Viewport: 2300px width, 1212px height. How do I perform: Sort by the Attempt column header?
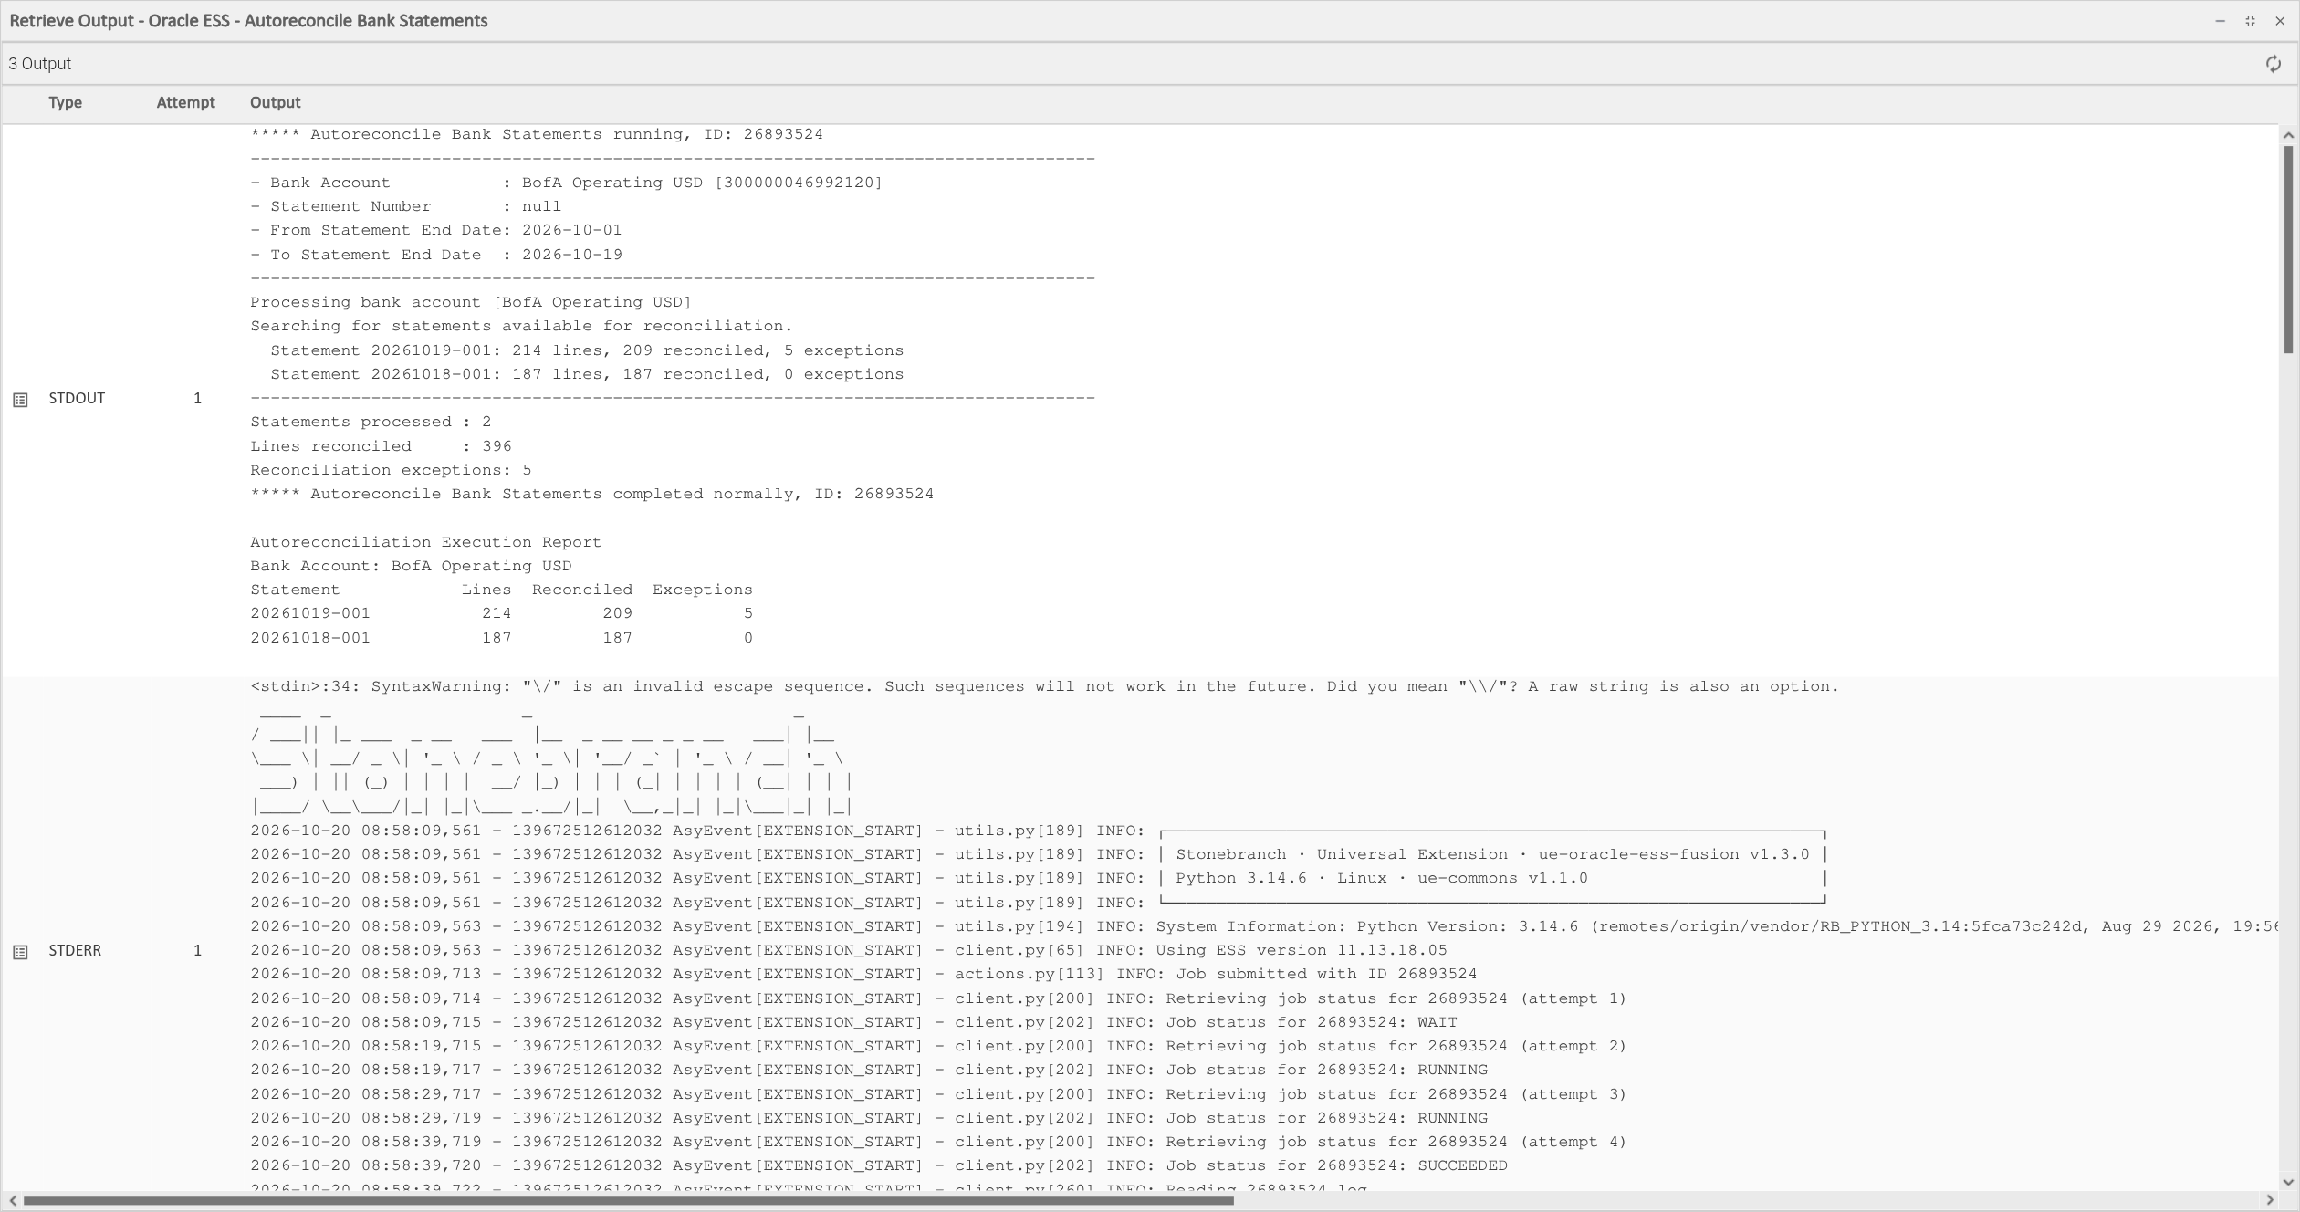[185, 102]
